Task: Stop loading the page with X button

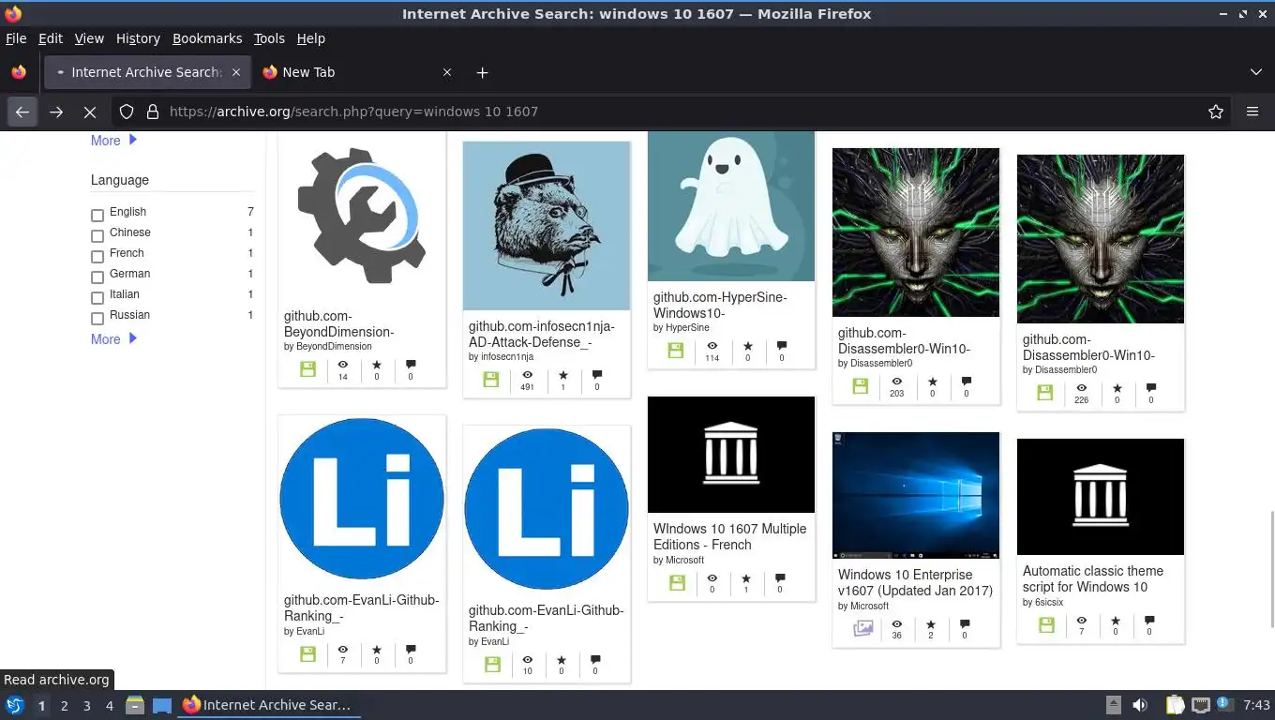Action: (x=90, y=112)
